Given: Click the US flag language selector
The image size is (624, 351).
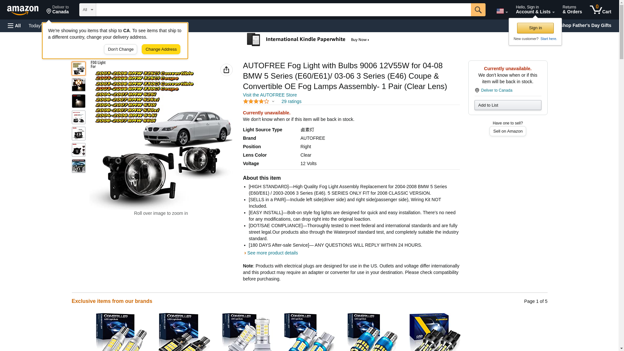Looking at the screenshot, I should click(501, 11).
